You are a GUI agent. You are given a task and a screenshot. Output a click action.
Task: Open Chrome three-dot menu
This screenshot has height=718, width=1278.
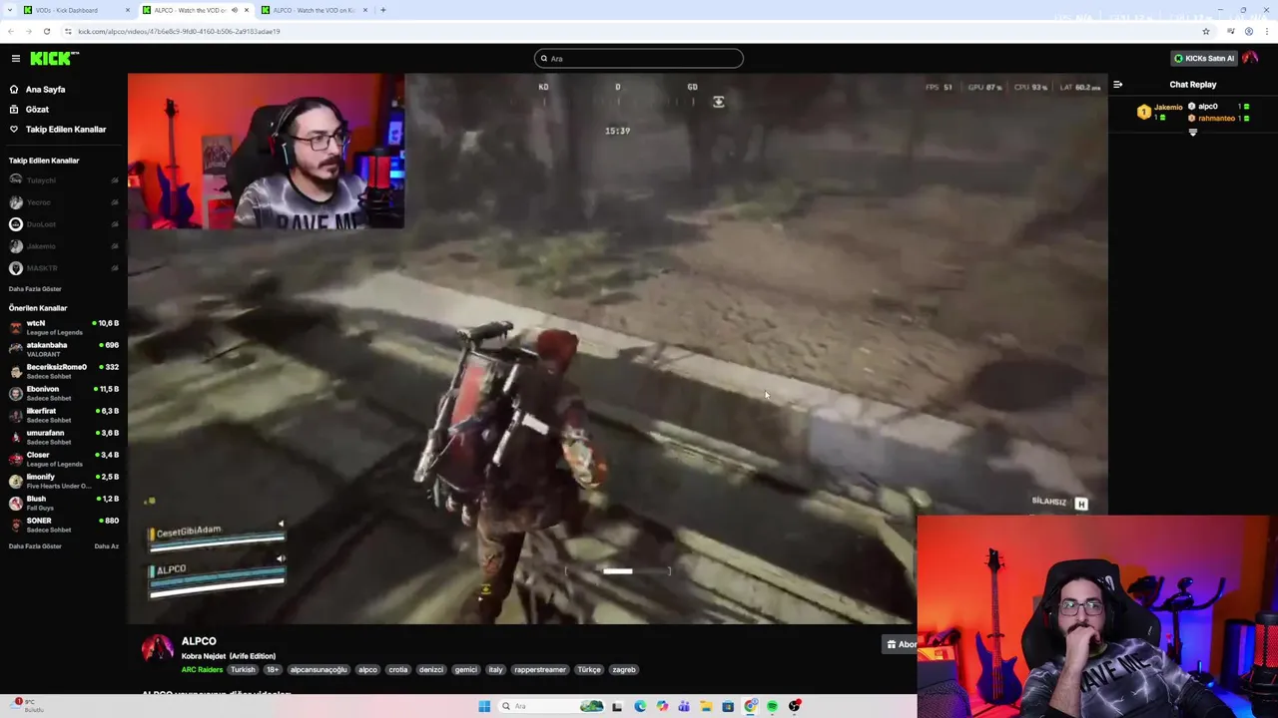point(1266,31)
